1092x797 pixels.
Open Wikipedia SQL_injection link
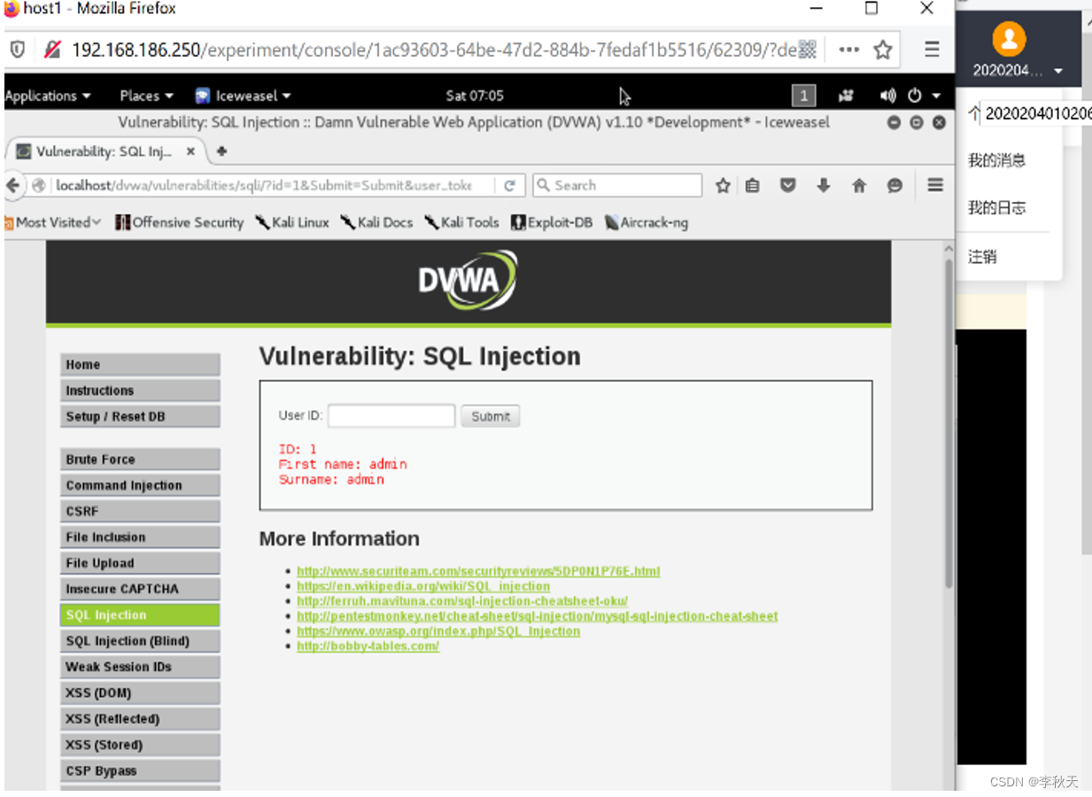[x=423, y=586]
